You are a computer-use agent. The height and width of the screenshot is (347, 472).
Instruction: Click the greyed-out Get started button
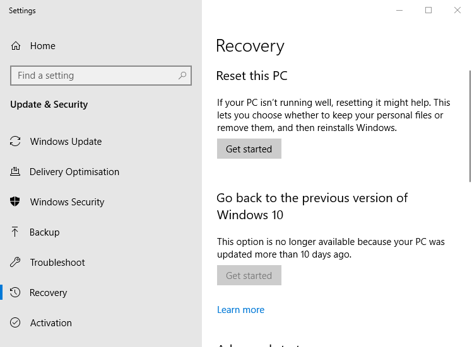pyautogui.click(x=249, y=275)
